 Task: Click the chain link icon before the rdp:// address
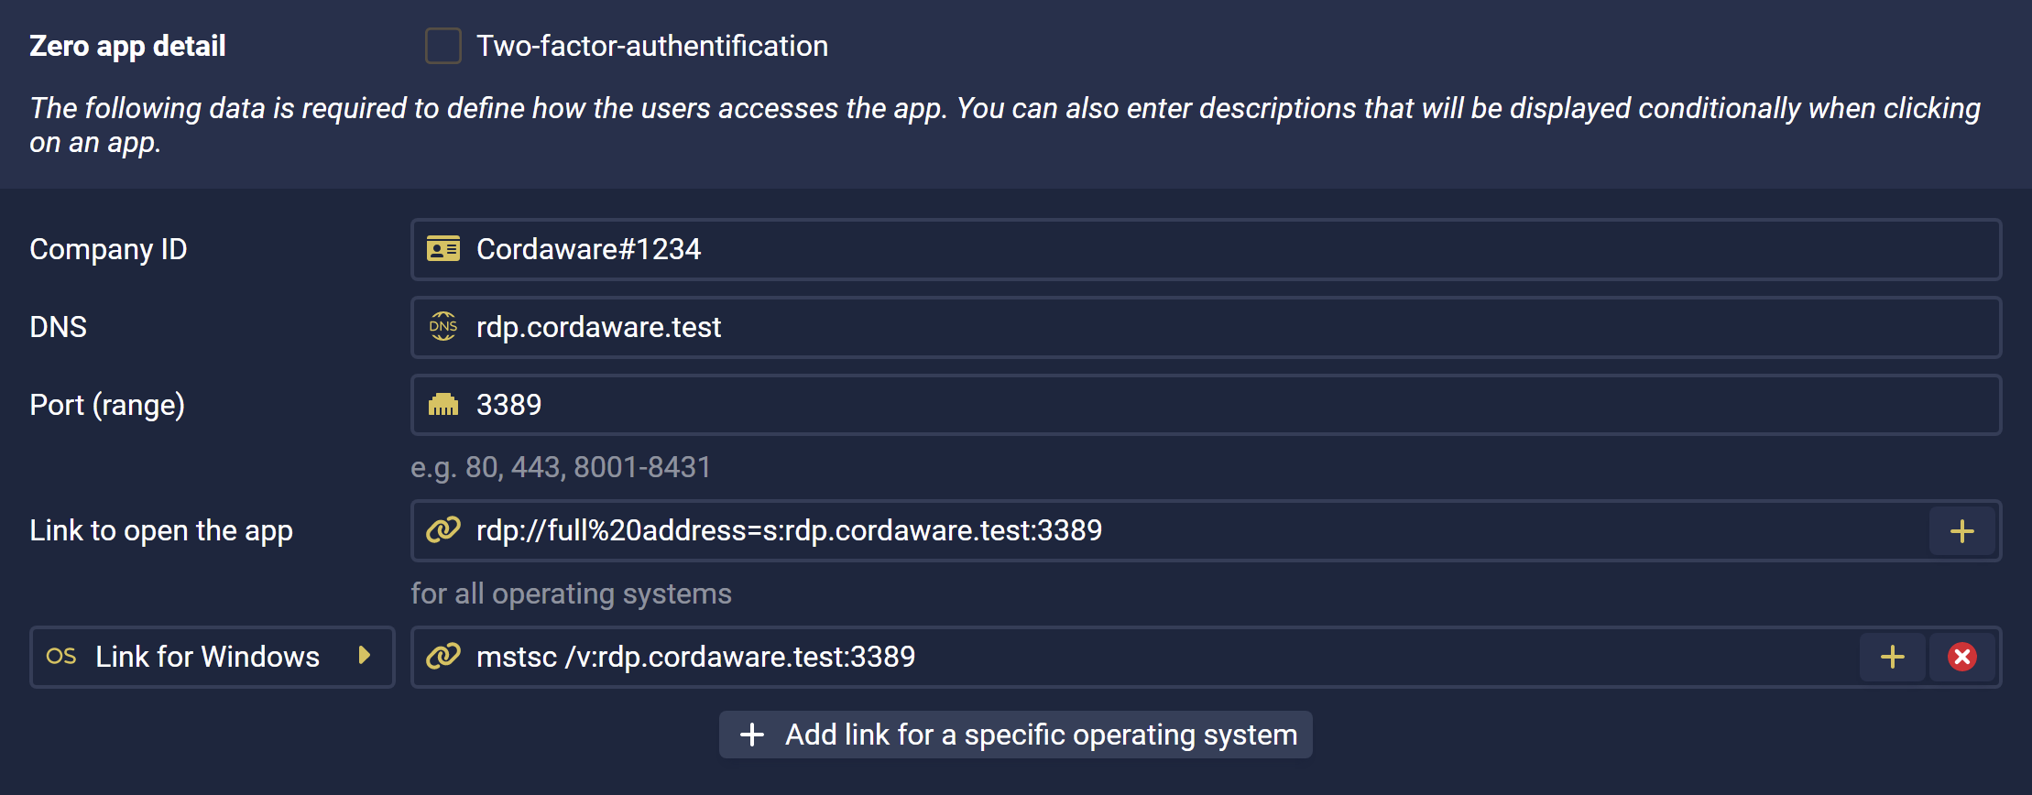click(x=443, y=529)
